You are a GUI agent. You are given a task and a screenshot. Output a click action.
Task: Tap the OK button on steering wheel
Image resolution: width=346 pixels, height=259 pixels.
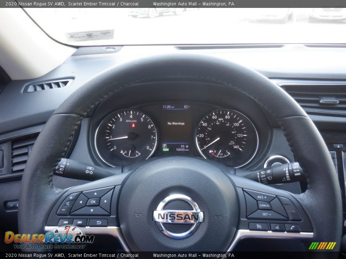[93, 201]
